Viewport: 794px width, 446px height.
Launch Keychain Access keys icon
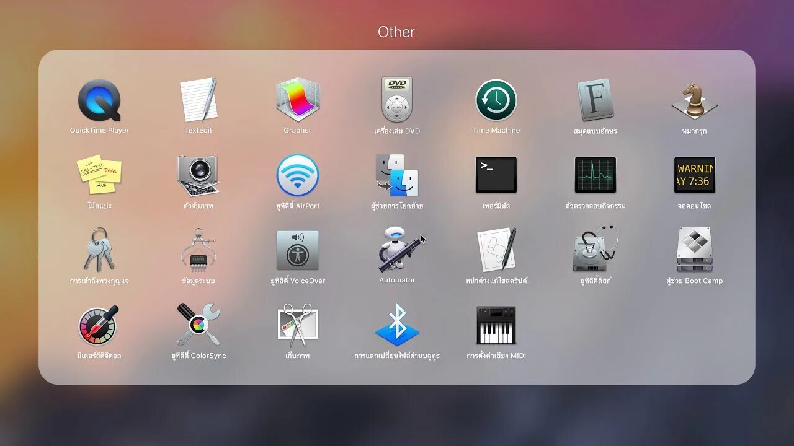pos(99,250)
